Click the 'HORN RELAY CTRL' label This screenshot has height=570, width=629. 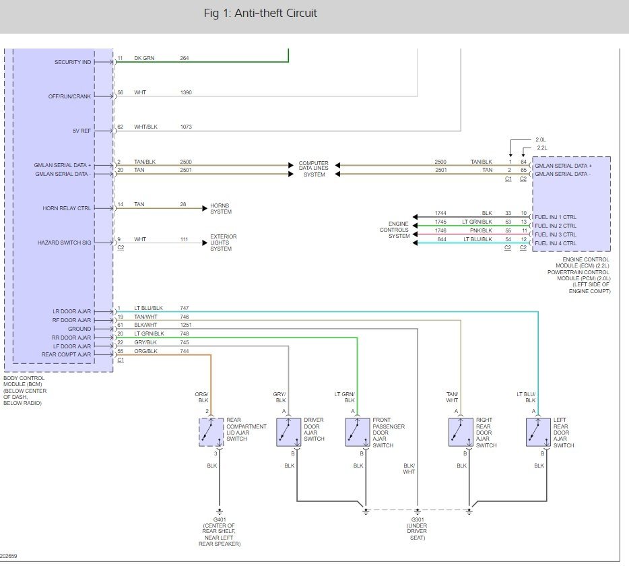pyautogui.click(x=67, y=208)
